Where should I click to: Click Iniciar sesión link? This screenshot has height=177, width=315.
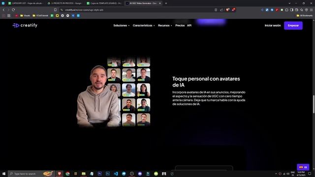pyautogui.click(x=273, y=26)
